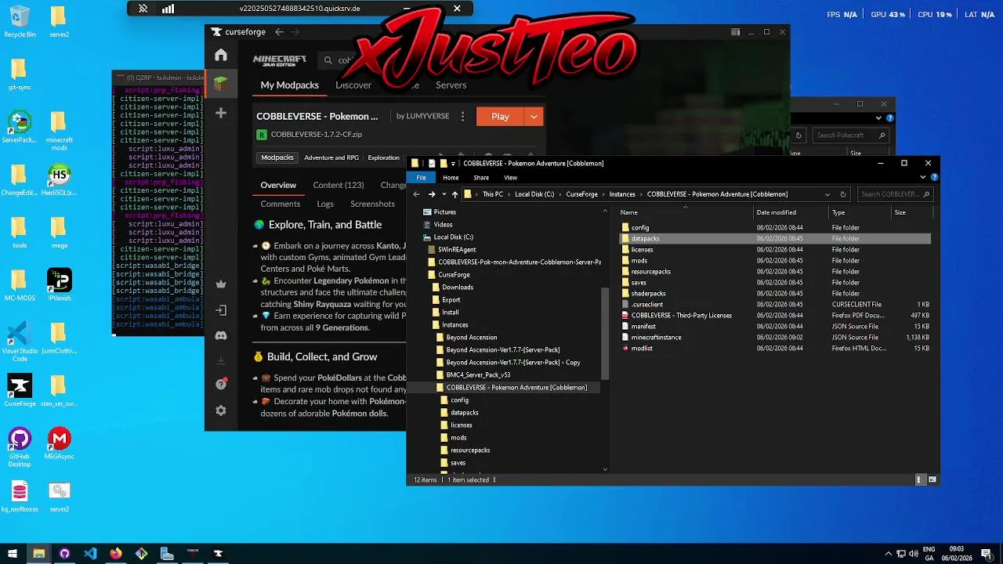Click the three-dot modpack options menu
1003x564 pixels.
(x=462, y=116)
